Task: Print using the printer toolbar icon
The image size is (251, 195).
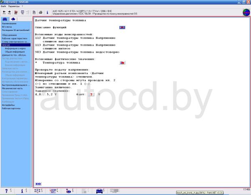Action: point(41,13)
